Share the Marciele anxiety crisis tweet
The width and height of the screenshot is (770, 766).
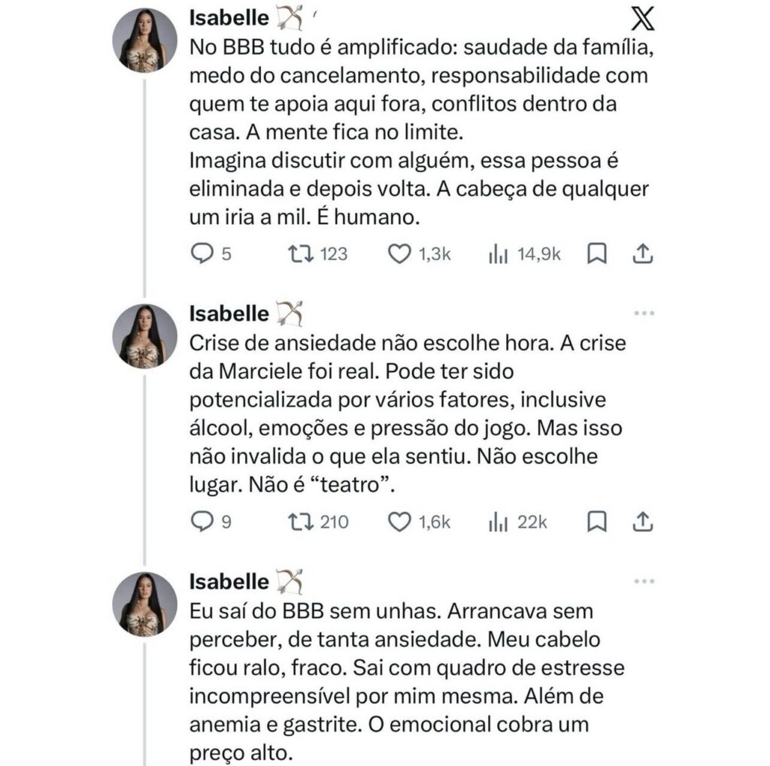point(641,522)
